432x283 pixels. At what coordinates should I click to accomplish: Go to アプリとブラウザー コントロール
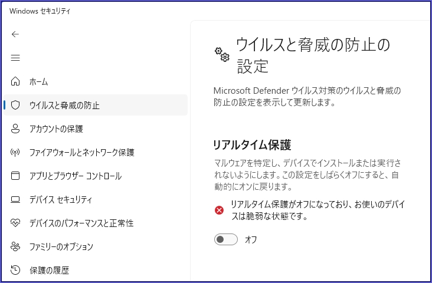tap(75, 176)
